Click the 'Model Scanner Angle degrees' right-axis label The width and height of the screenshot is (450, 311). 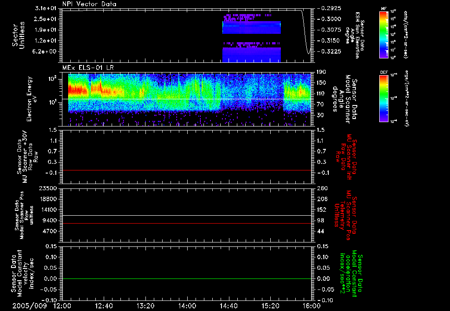(345, 99)
